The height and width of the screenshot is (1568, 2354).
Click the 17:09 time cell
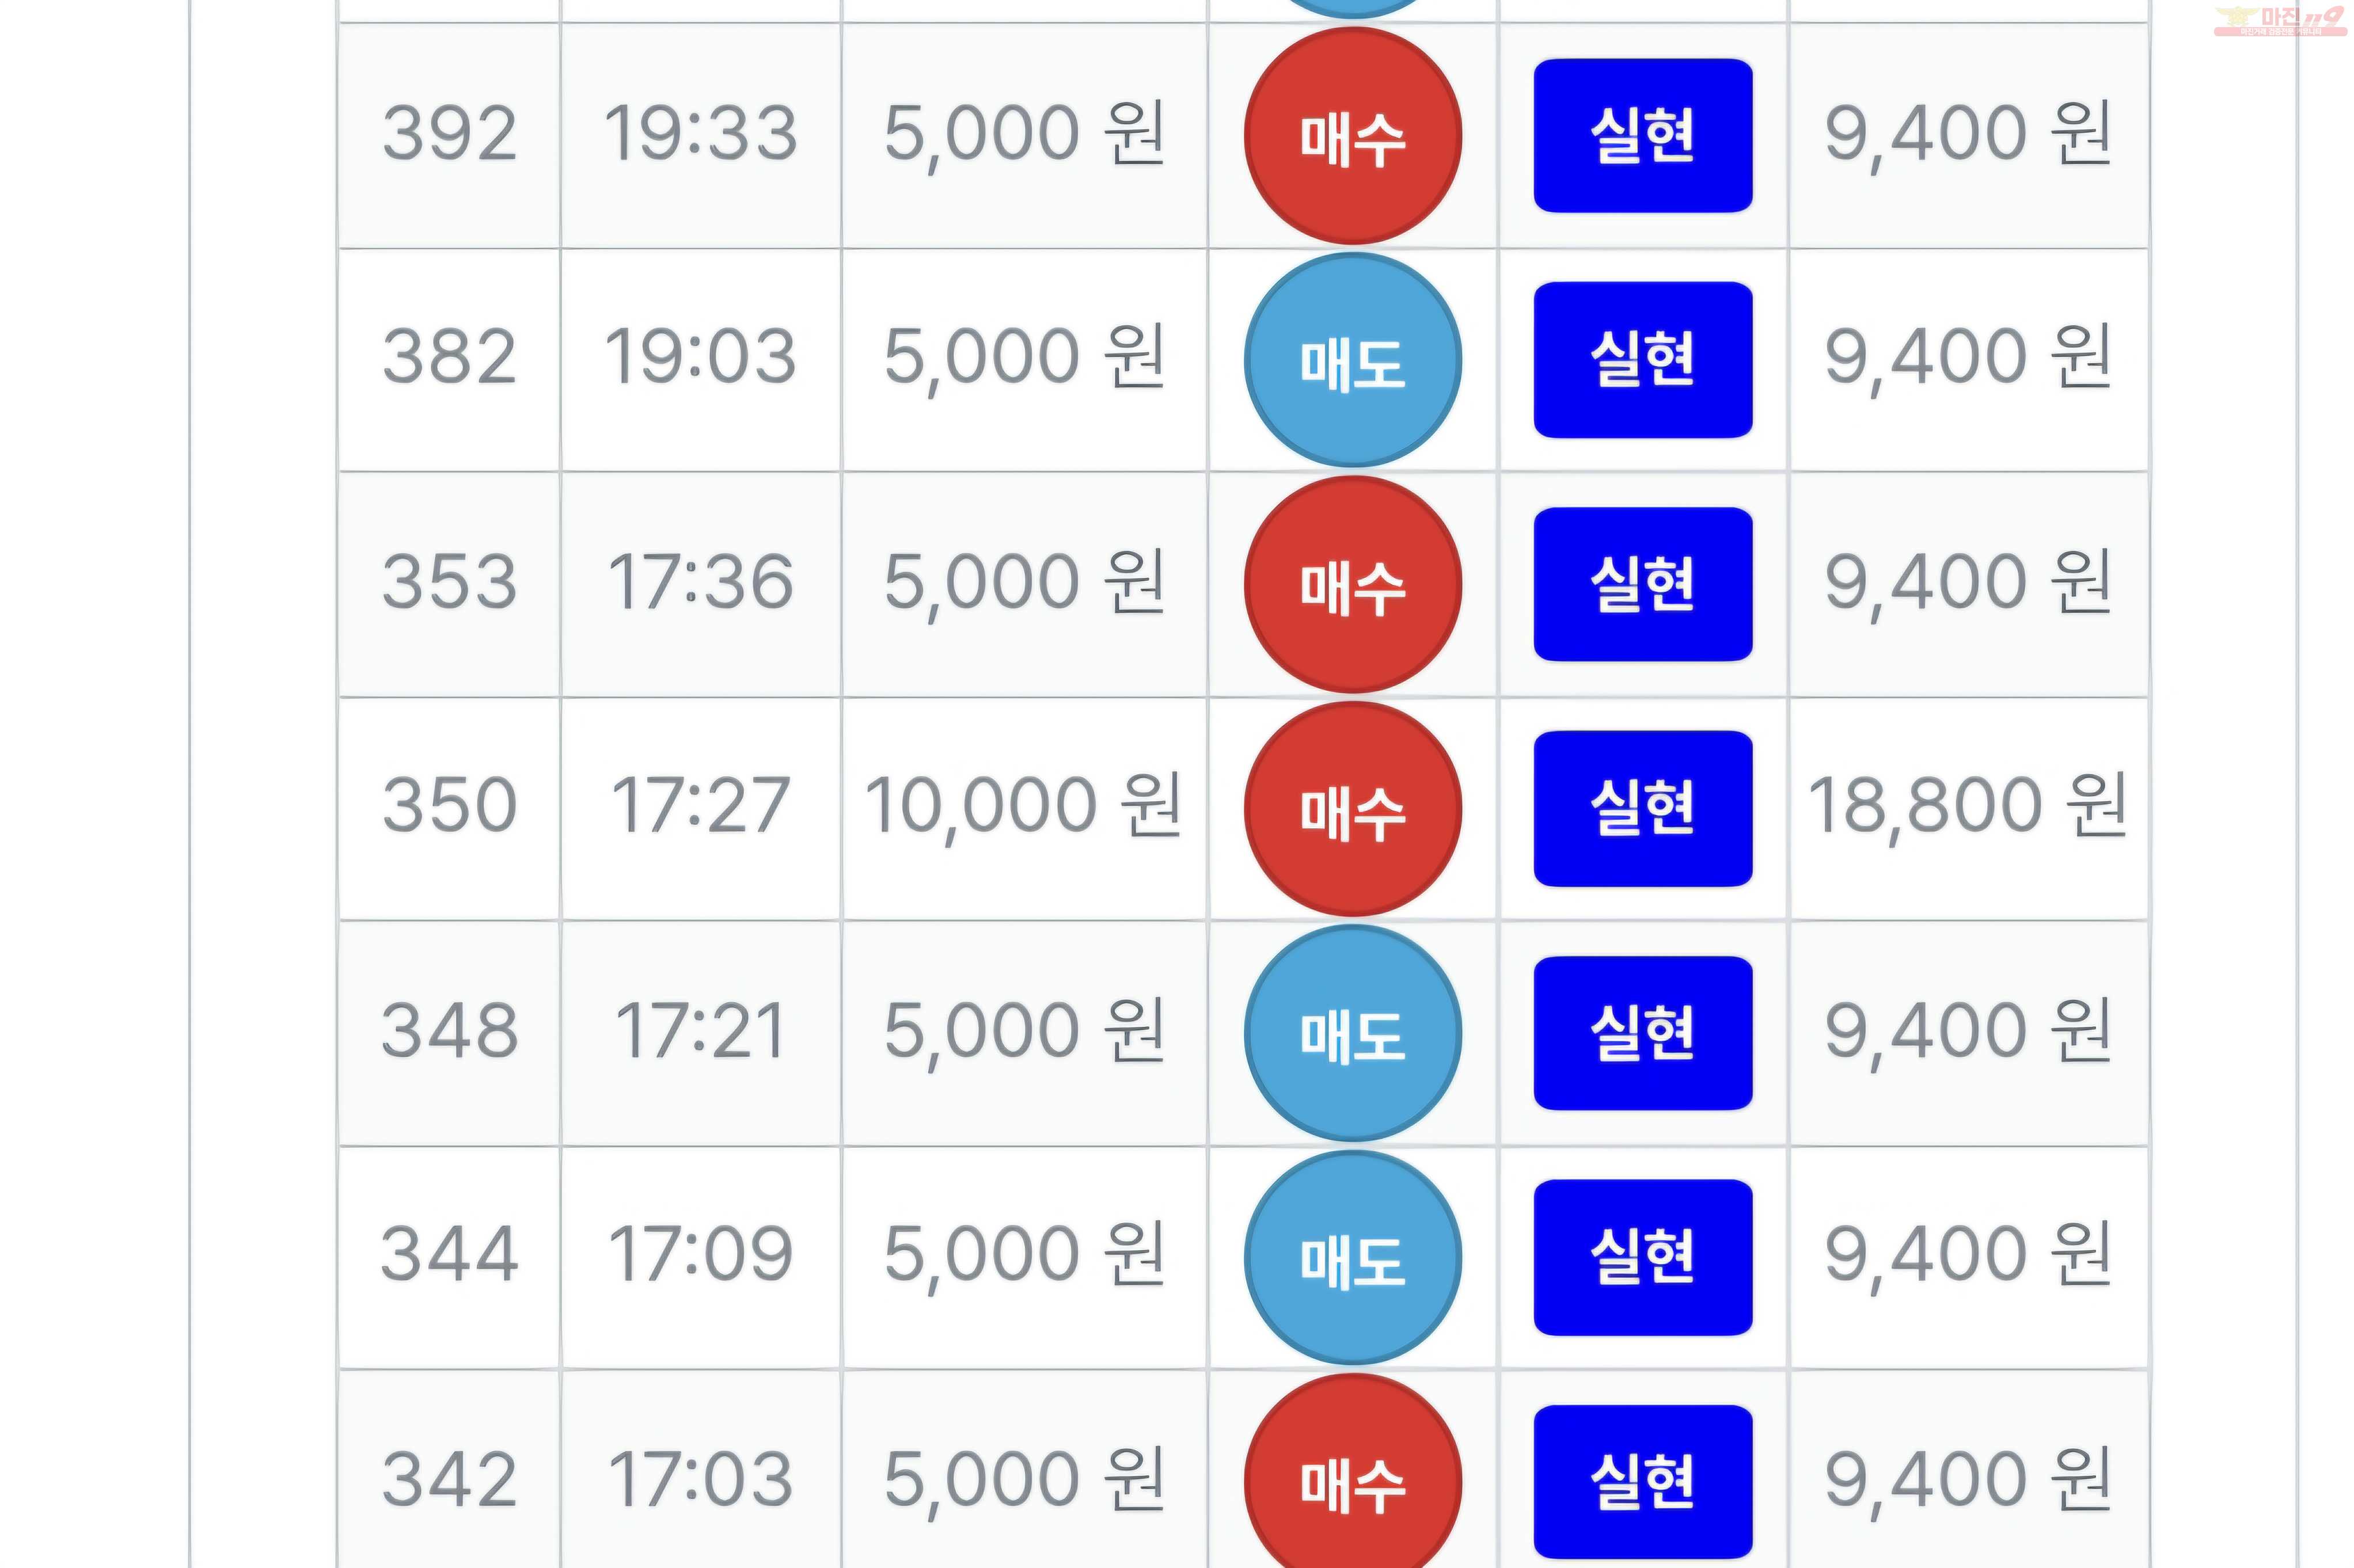pyautogui.click(x=700, y=1257)
